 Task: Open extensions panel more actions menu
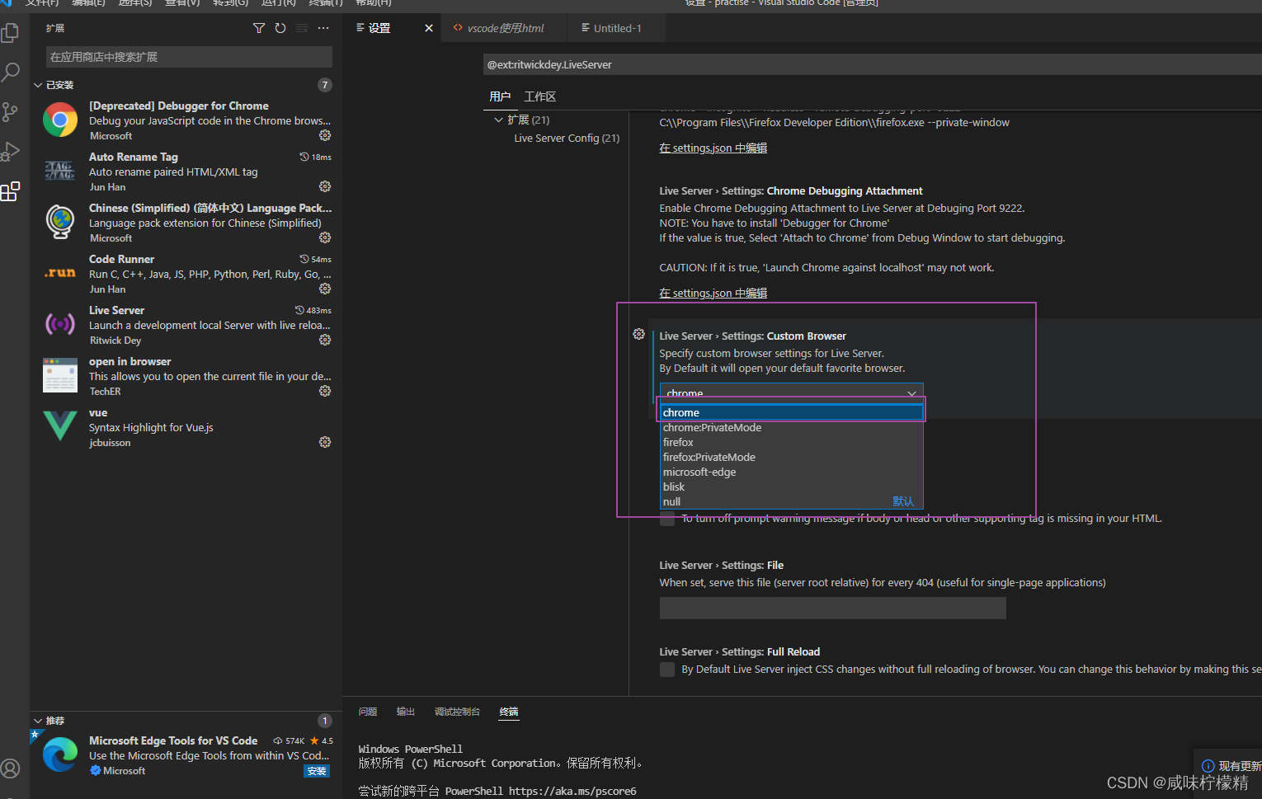[x=323, y=28]
